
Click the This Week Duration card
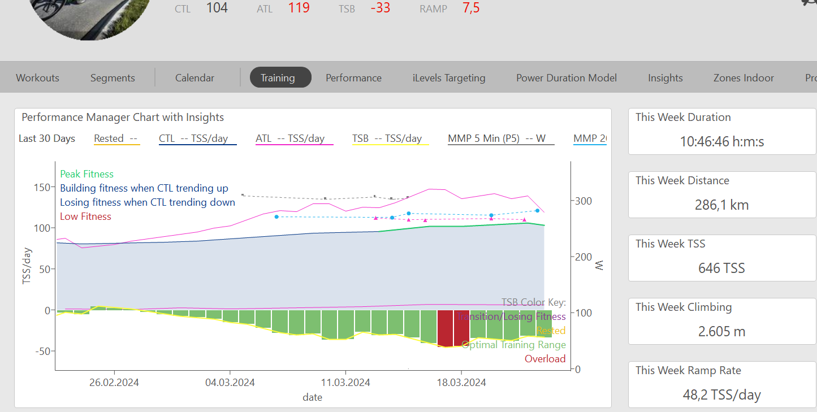tap(721, 132)
